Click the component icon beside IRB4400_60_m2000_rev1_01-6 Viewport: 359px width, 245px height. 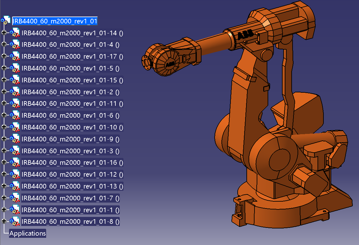15,115
